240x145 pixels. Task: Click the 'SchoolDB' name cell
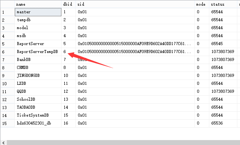click(38, 99)
